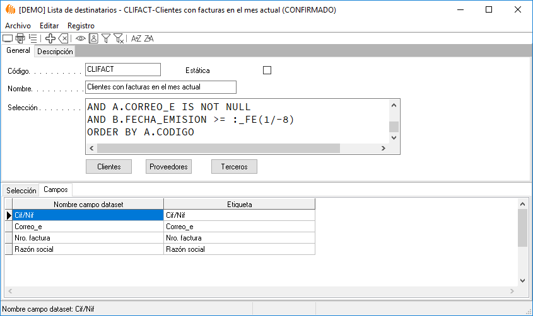The height and width of the screenshot is (316, 533).
Task: Click down arrow of Selección scrollbar
Action: 394,137
